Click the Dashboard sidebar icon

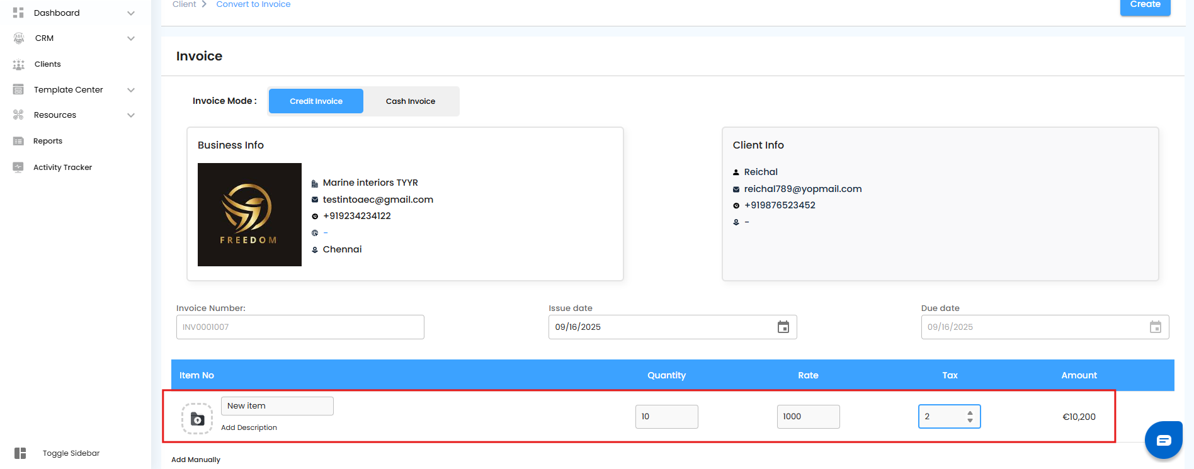18,13
